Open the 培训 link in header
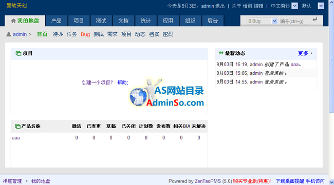 (x=247, y=6)
